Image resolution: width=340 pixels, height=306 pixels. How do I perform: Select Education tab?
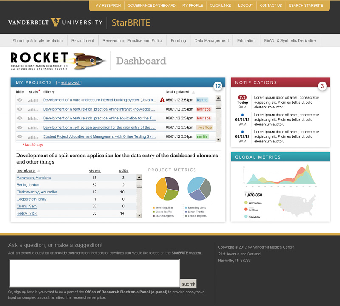pyautogui.click(x=246, y=40)
